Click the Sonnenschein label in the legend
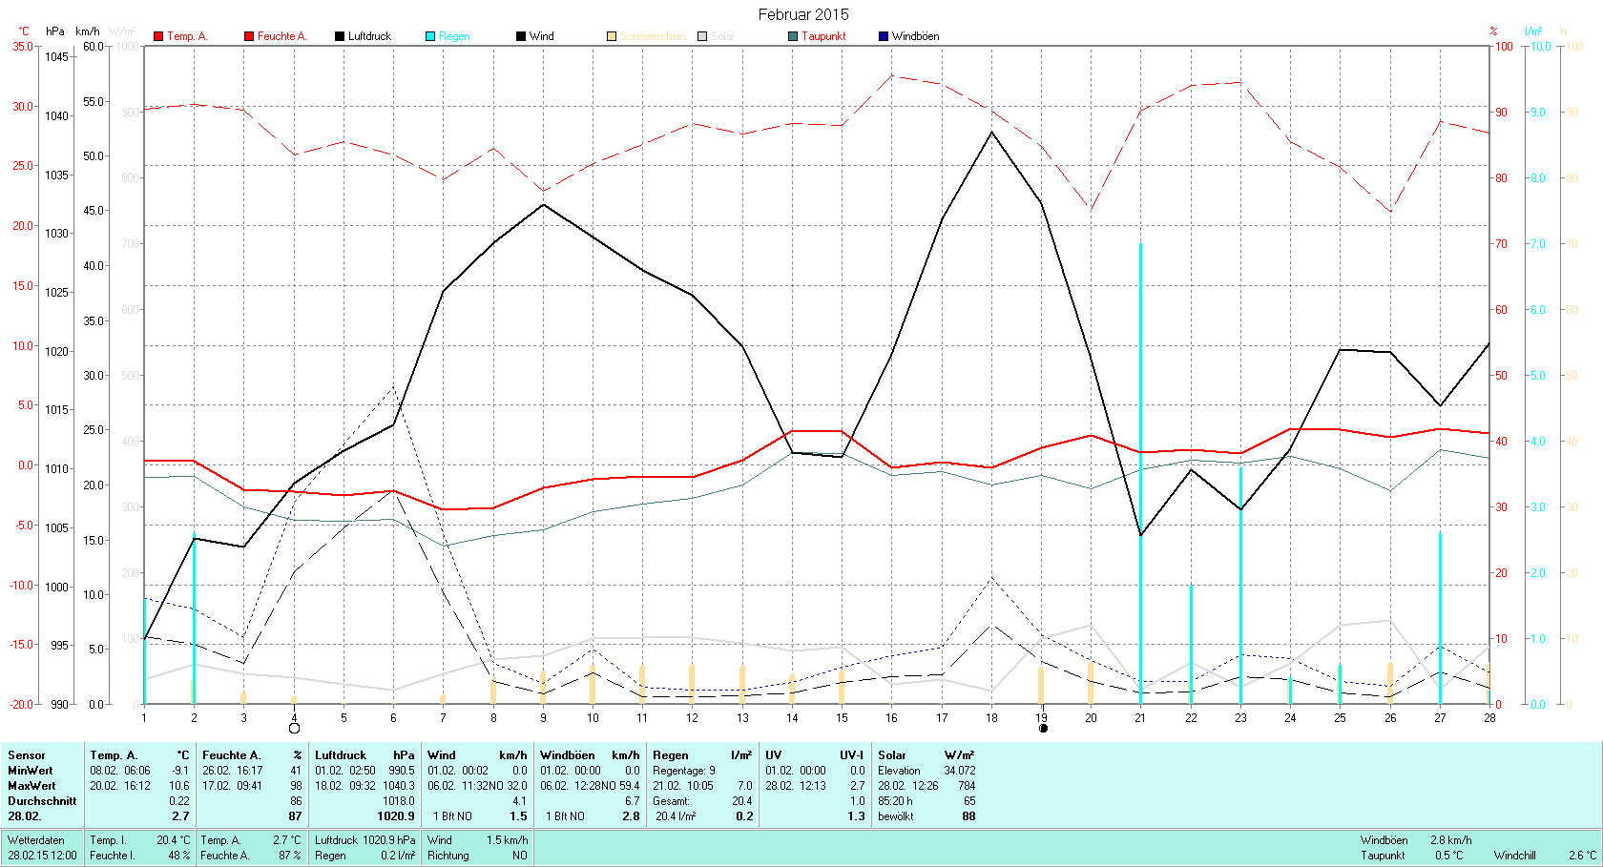Viewport: 1603px width, 867px height. click(x=653, y=36)
